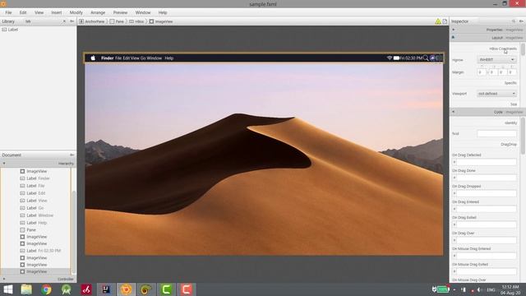The image size is (526, 296).
Task: Open the Inspector panel options menu arrow
Action: pyautogui.click(x=521, y=21)
